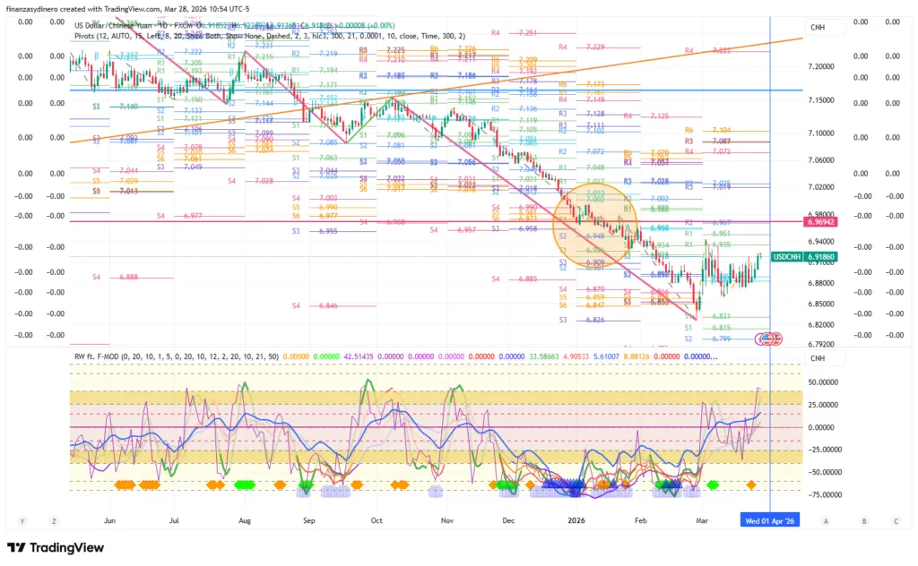Click the Z icon on time axis

click(x=55, y=519)
